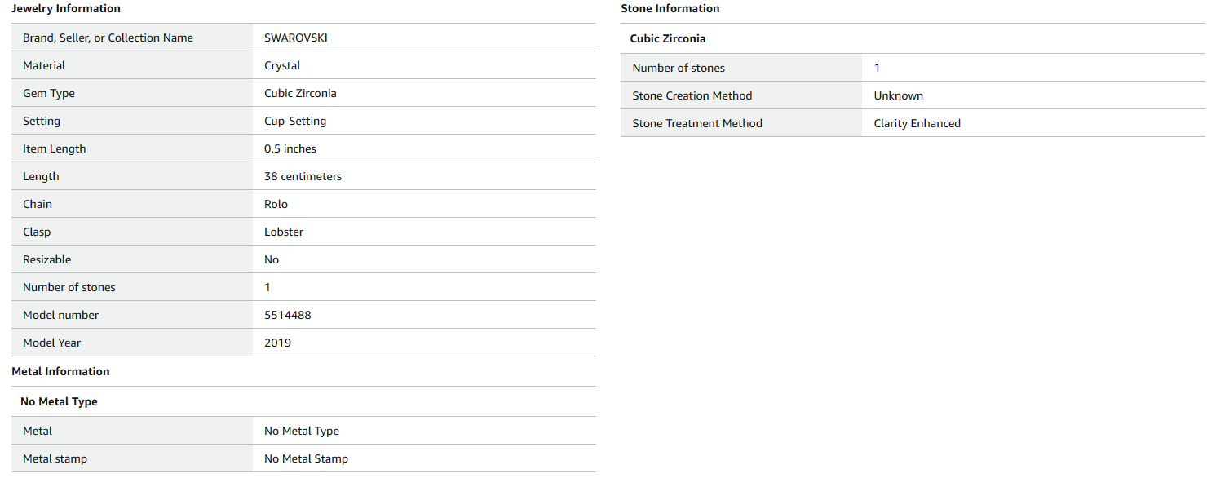The height and width of the screenshot is (478, 1229).
Task: Select the Rolo chain value
Action: (x=276, y=204)
